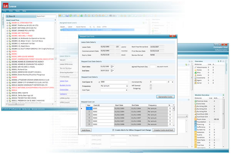The image size is (231, 154).
Task: Click the Start Date calendar picker icon
Action: click(x=113, y=66)
